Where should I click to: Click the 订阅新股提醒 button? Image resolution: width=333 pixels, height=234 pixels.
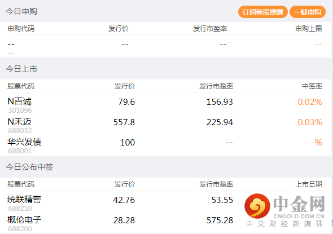tap(262, 12)
